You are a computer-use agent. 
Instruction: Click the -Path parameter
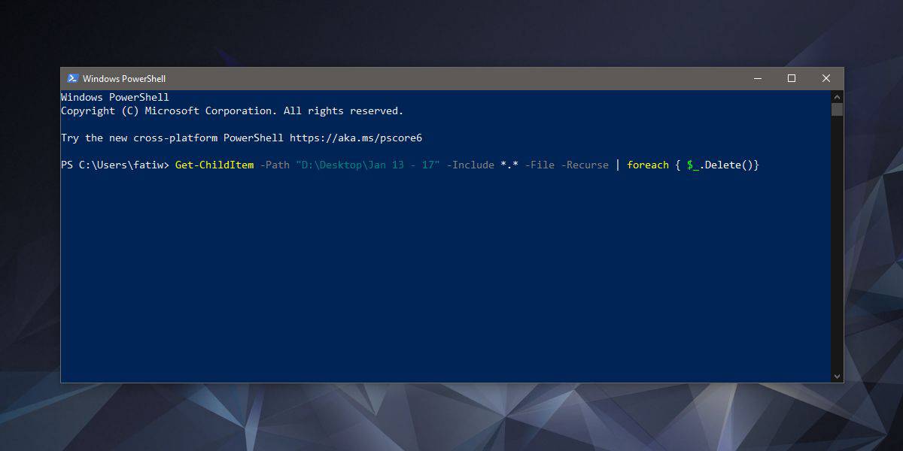point(275,165)
